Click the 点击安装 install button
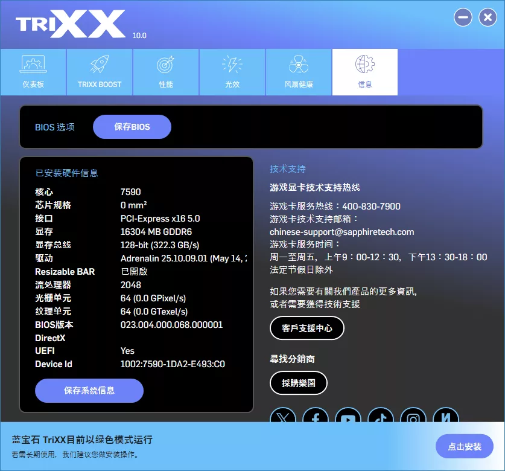The image size is (505, 471). click(465, 446)
